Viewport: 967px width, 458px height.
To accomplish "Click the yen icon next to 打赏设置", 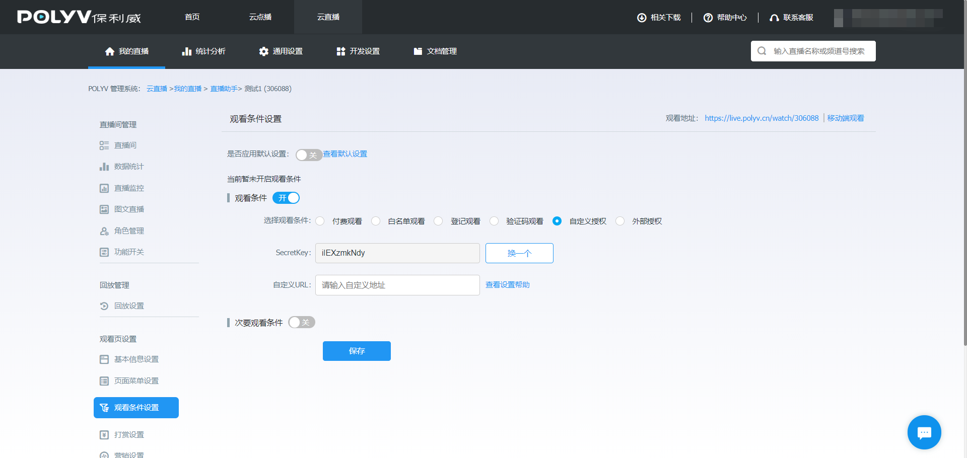I will click(104, 435).
